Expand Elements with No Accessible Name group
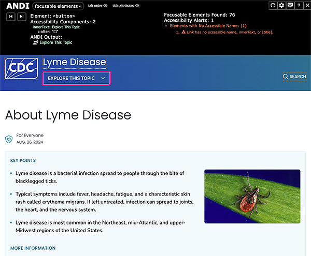This screenshot has width=311, height=256. click(207, 25)
